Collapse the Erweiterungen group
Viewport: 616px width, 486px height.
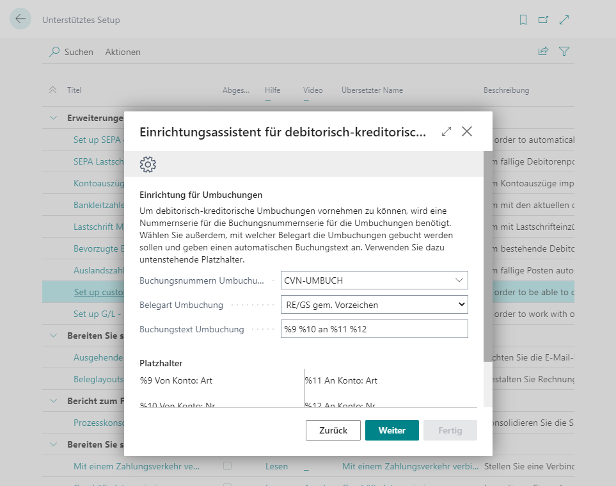pyautogui.click(x=54, y=118)
